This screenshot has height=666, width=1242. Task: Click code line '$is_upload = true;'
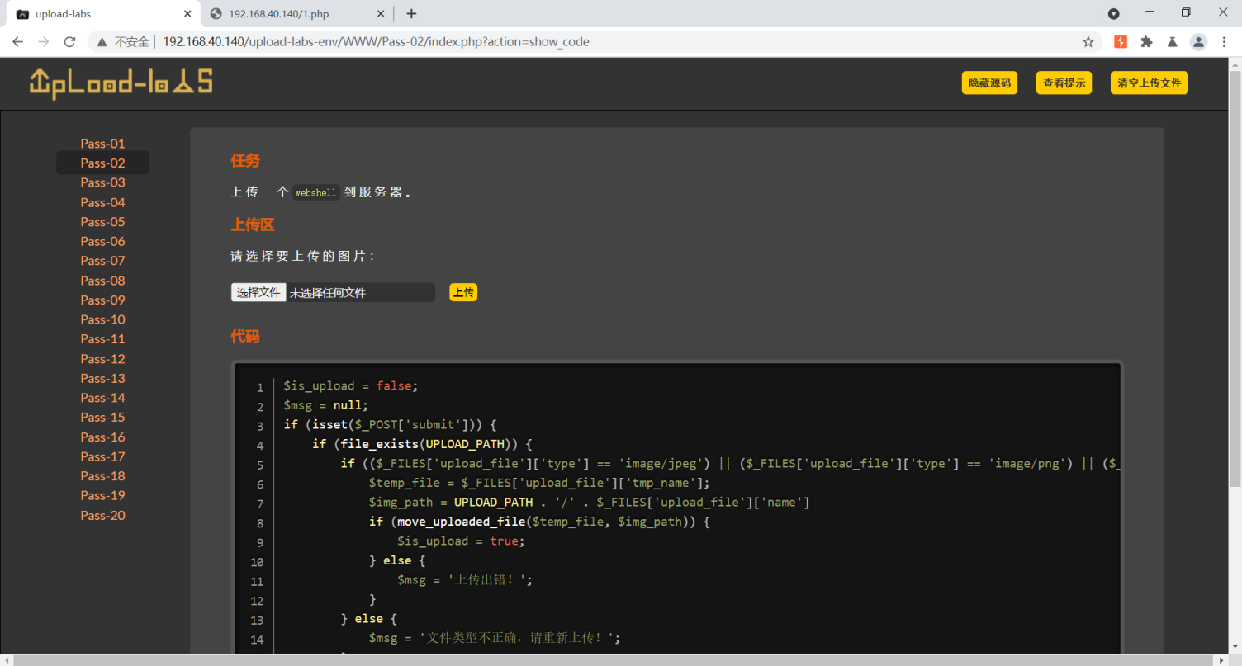(461, 541)
